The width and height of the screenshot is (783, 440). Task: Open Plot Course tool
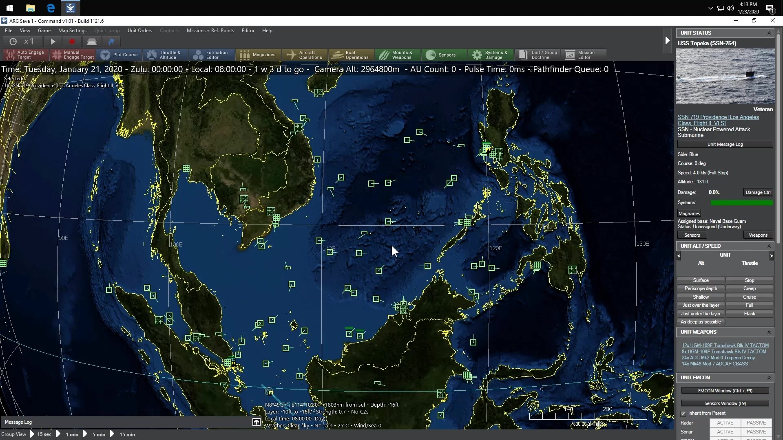[119, 55]
